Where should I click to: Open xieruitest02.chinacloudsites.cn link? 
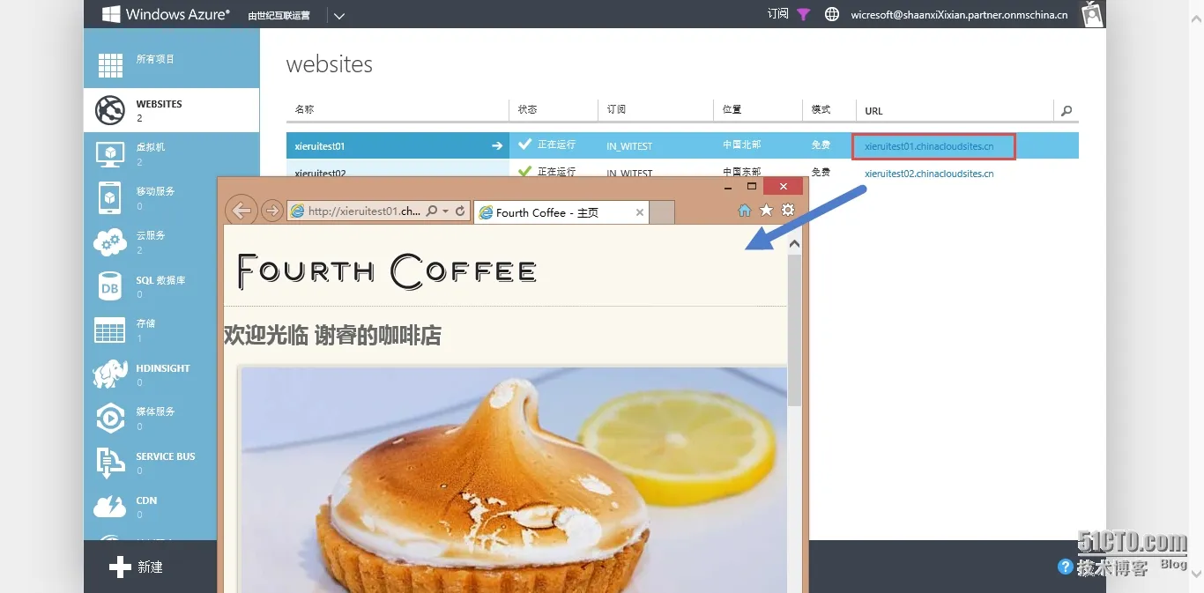pyautogui.click(x=929, y=174)
